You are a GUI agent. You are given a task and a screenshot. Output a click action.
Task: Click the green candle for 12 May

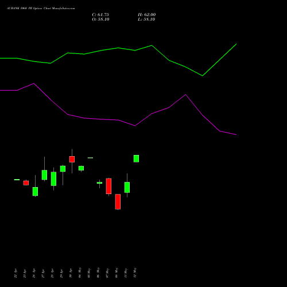(x=136, y=158)
